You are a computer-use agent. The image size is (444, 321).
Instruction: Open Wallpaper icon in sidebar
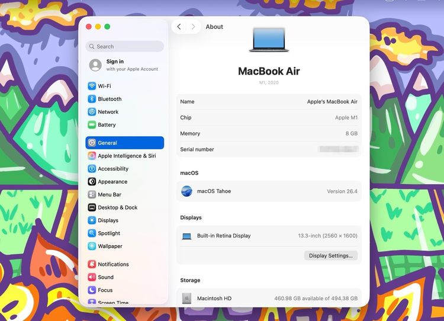pos(92,246)
